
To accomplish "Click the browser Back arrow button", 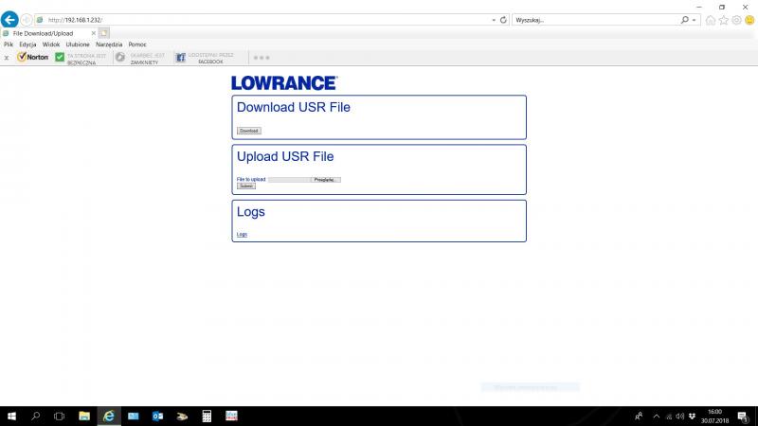I will [10, 19].
